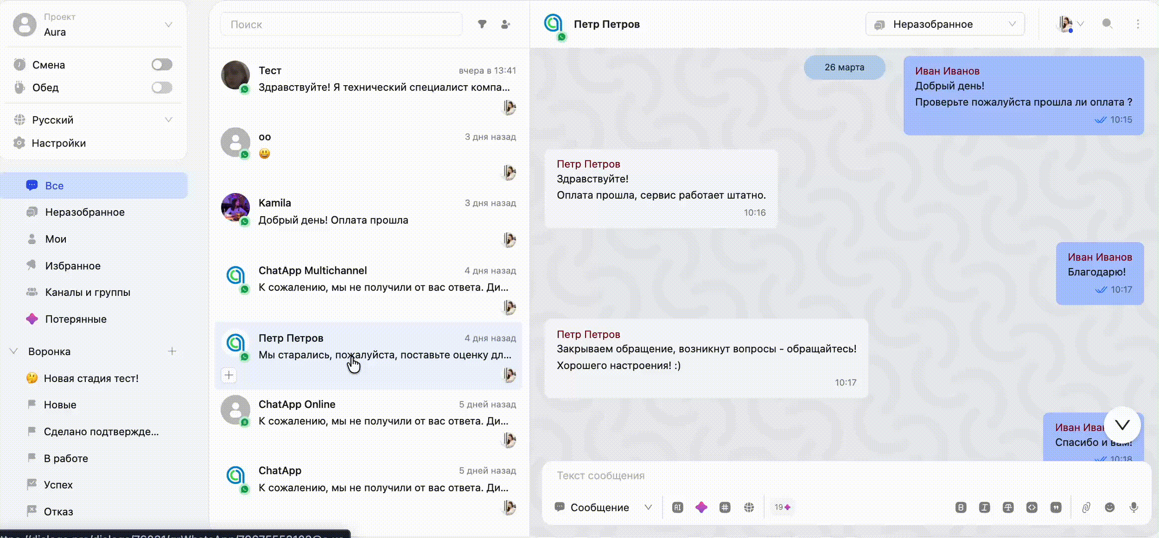The height and width of the screenshot is (538, 1159).
Task: Turn on the Обед toggle
Action: (162, 88)
